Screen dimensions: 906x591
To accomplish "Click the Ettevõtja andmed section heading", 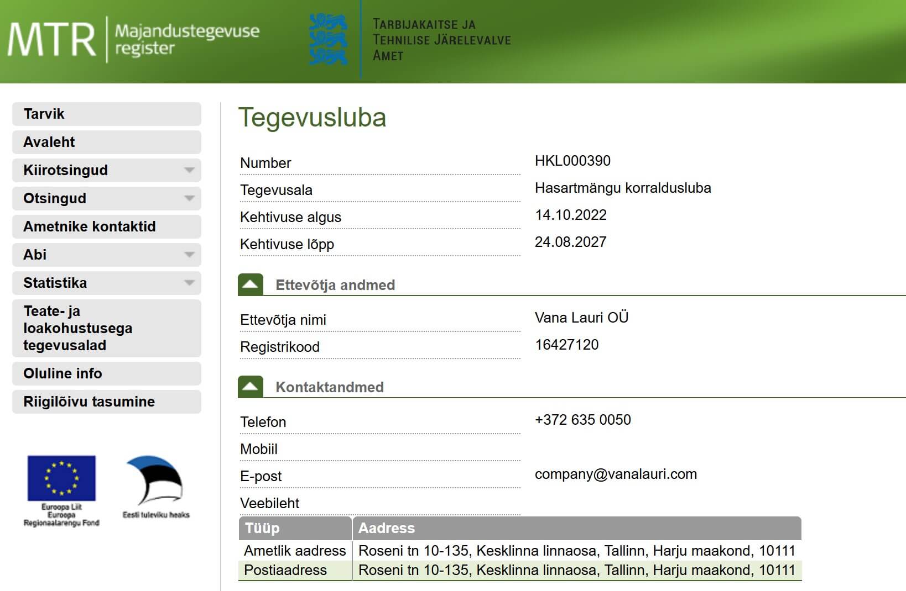I will point(335,285).
